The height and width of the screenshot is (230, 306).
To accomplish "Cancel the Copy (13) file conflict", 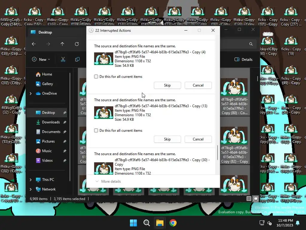I will tap(198, 139).
